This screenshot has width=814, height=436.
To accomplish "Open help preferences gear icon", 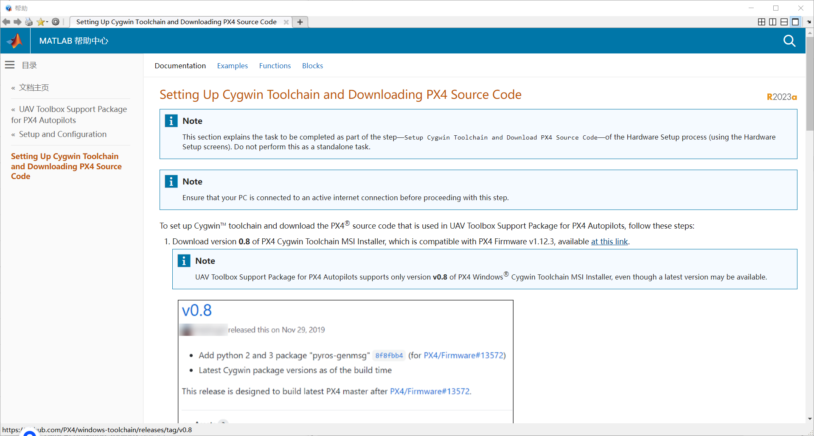I will (56, 22).
